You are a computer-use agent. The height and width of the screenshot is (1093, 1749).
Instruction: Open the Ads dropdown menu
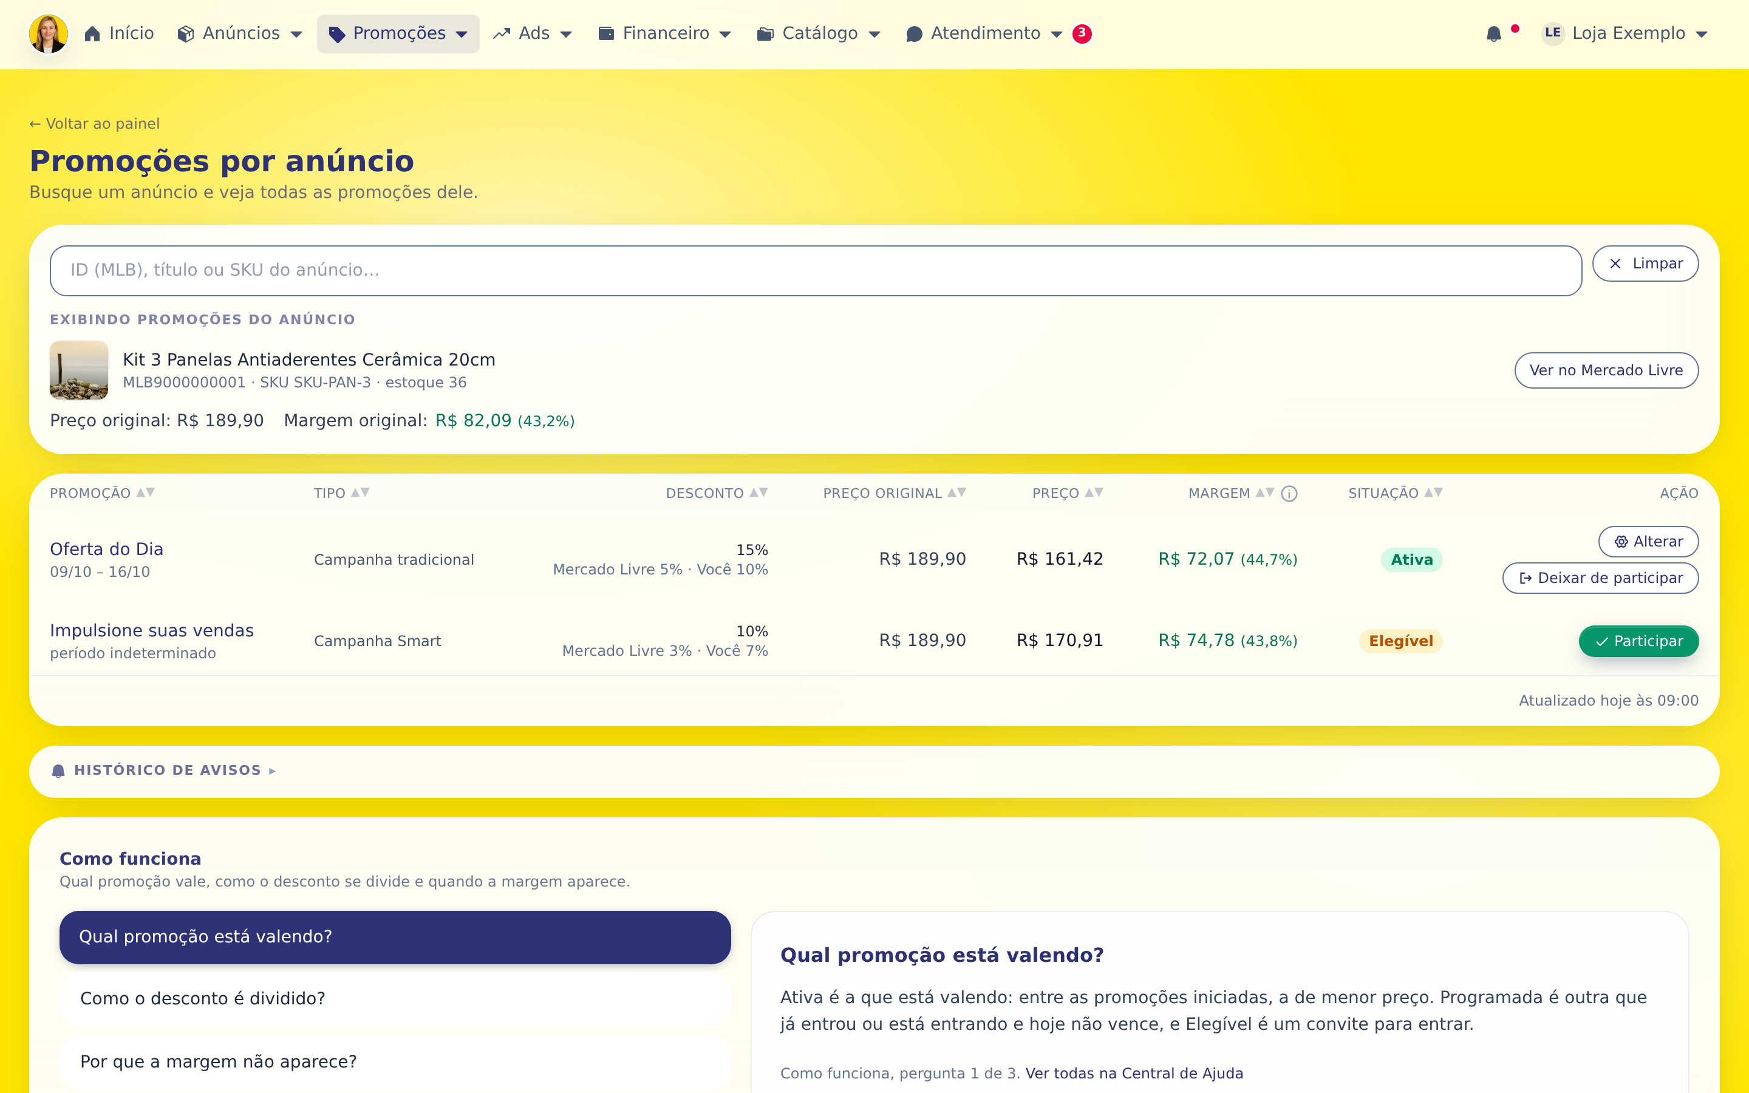click(x=533, y=34)
